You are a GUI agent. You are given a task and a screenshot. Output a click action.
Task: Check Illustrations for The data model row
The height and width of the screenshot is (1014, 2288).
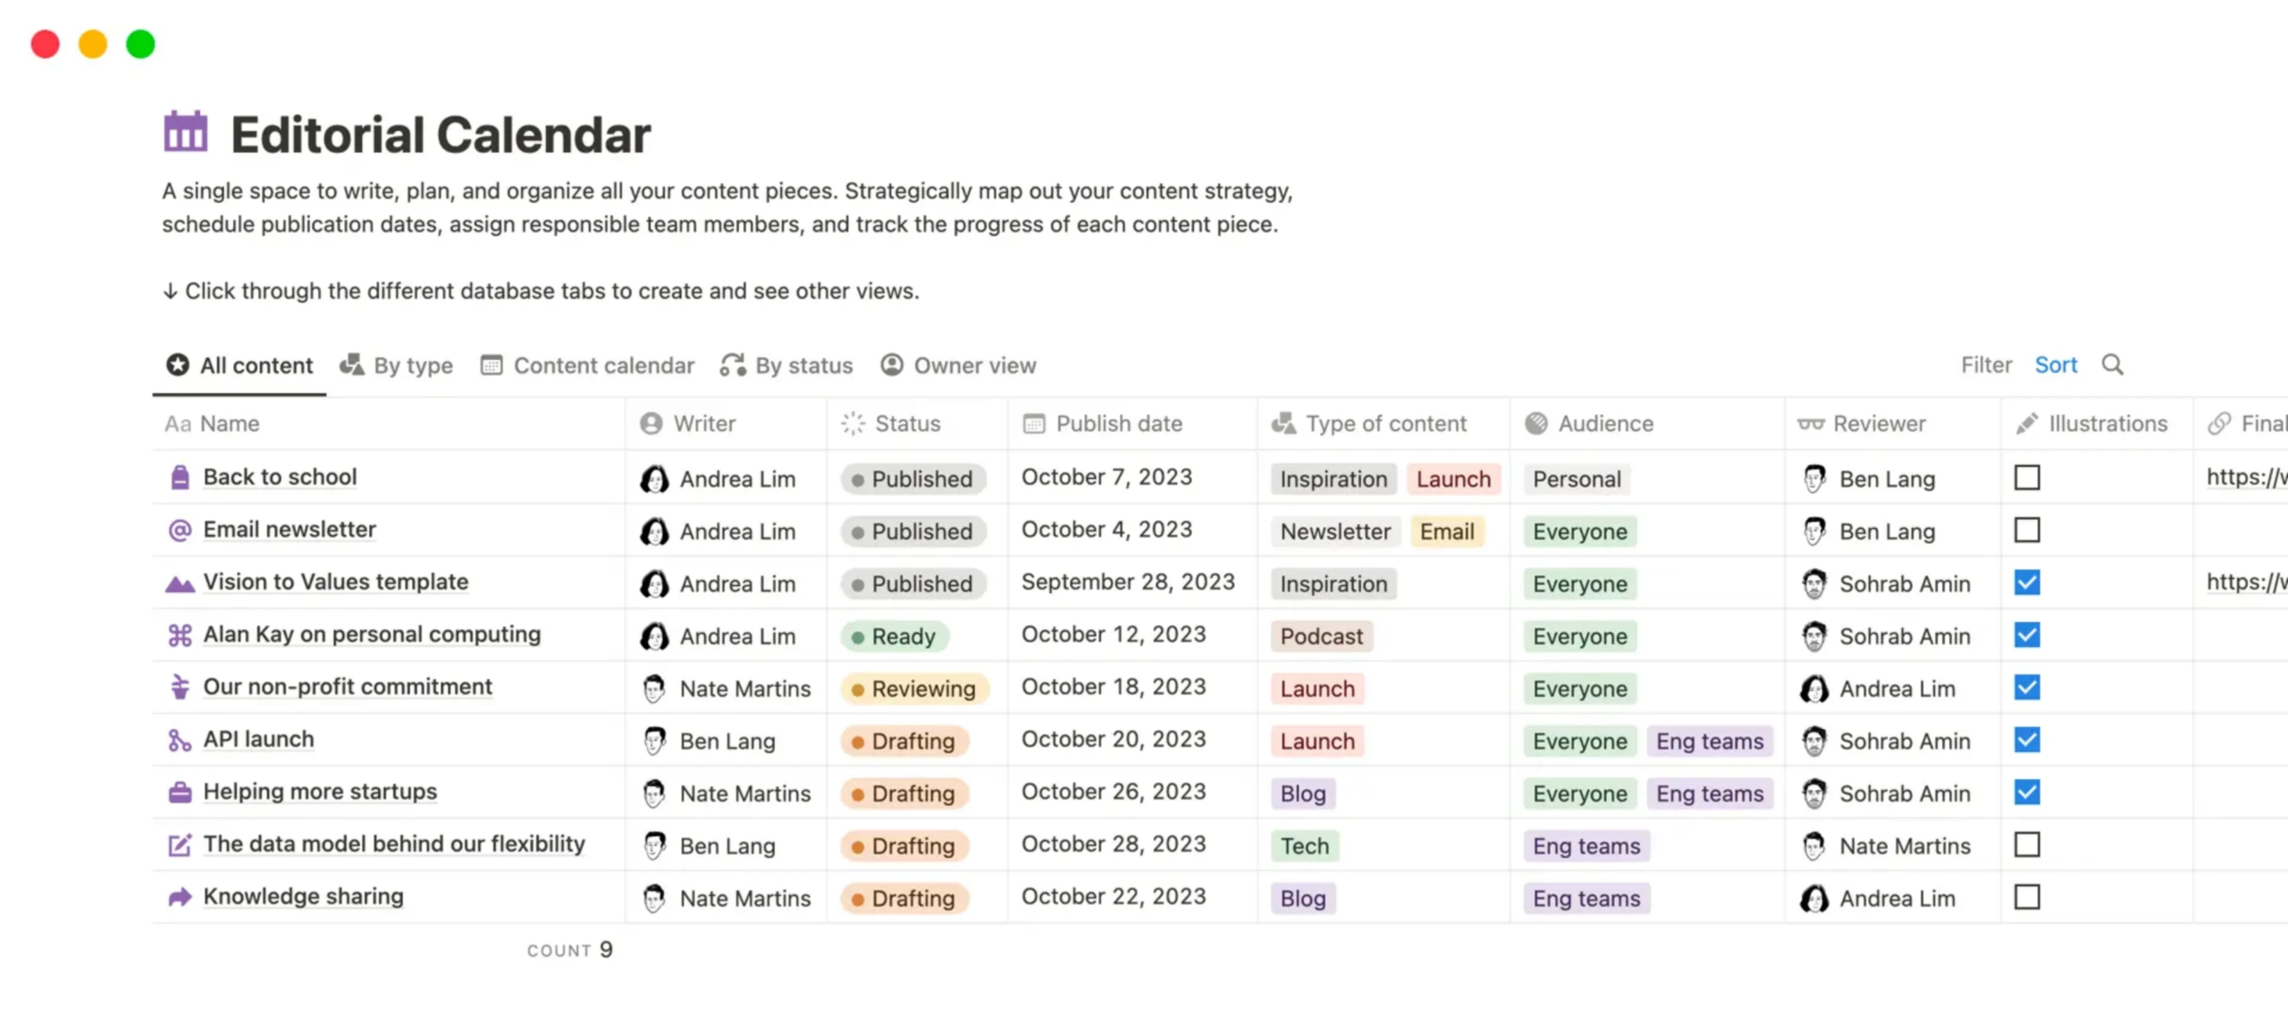click(2027, 844)
